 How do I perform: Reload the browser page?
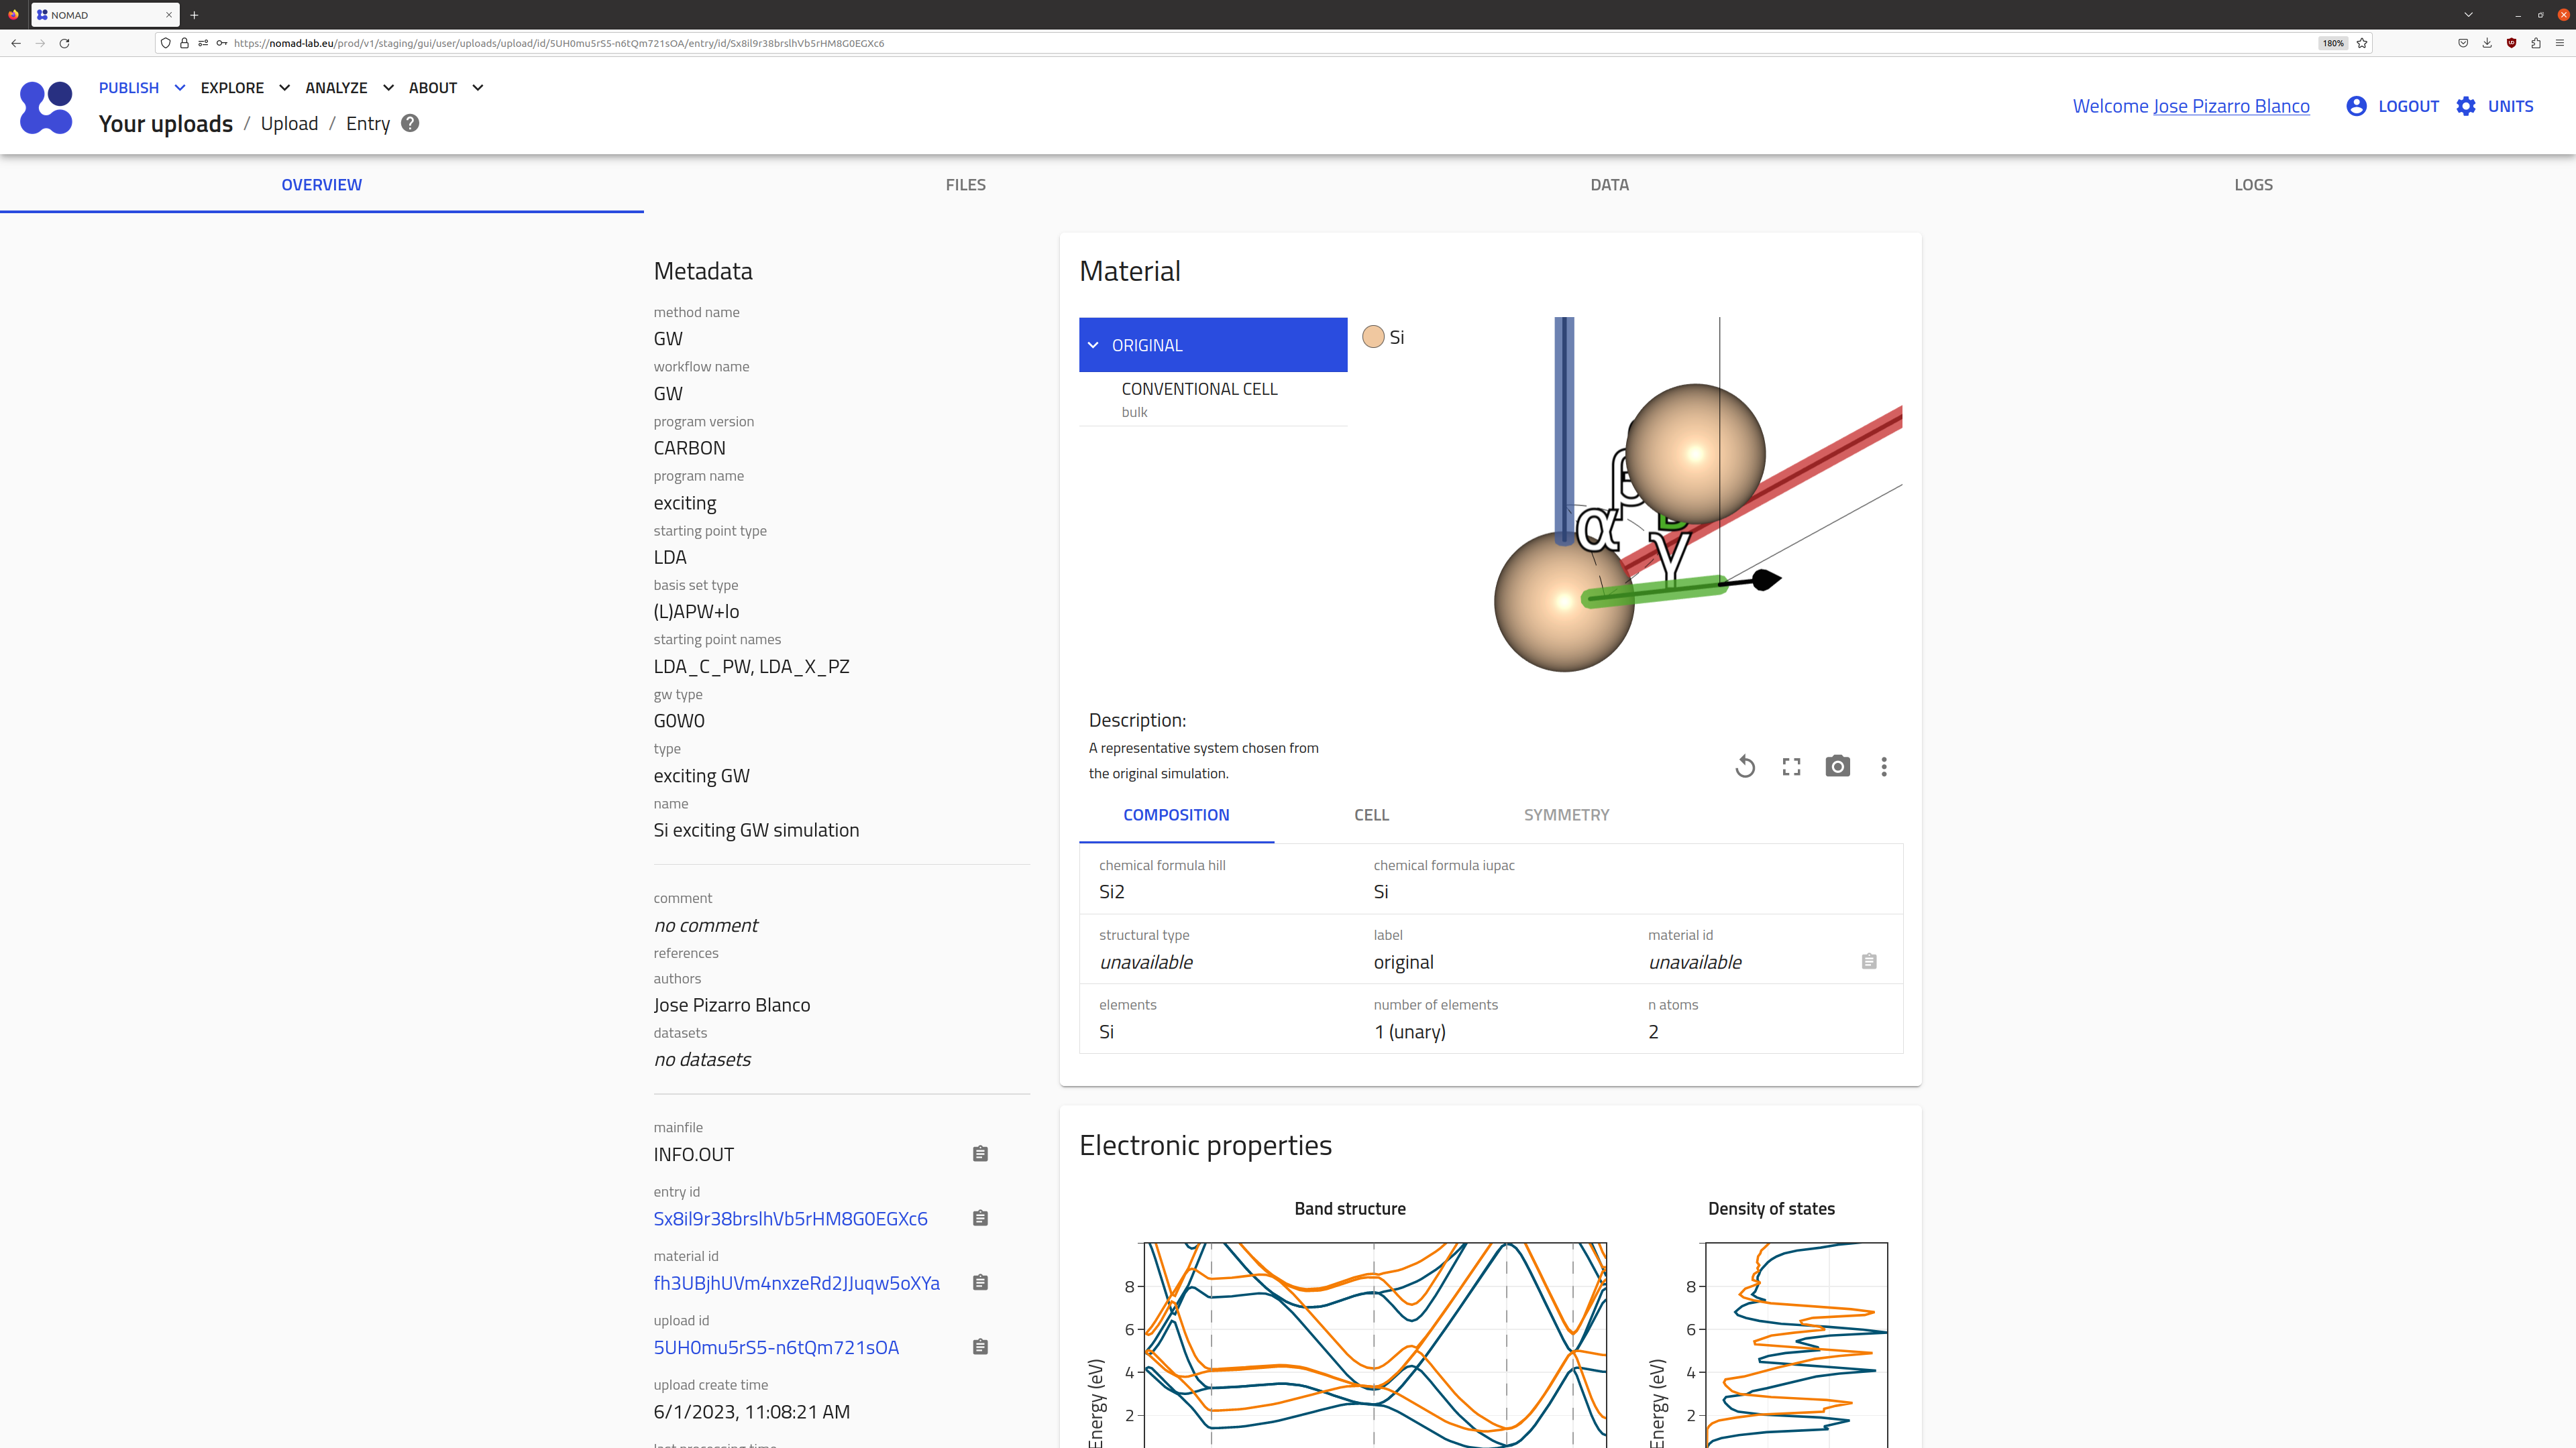[x=64, y=43]
